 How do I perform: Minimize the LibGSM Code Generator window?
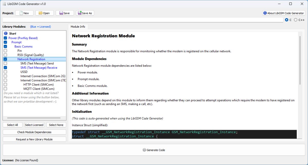tap(279, 4)
